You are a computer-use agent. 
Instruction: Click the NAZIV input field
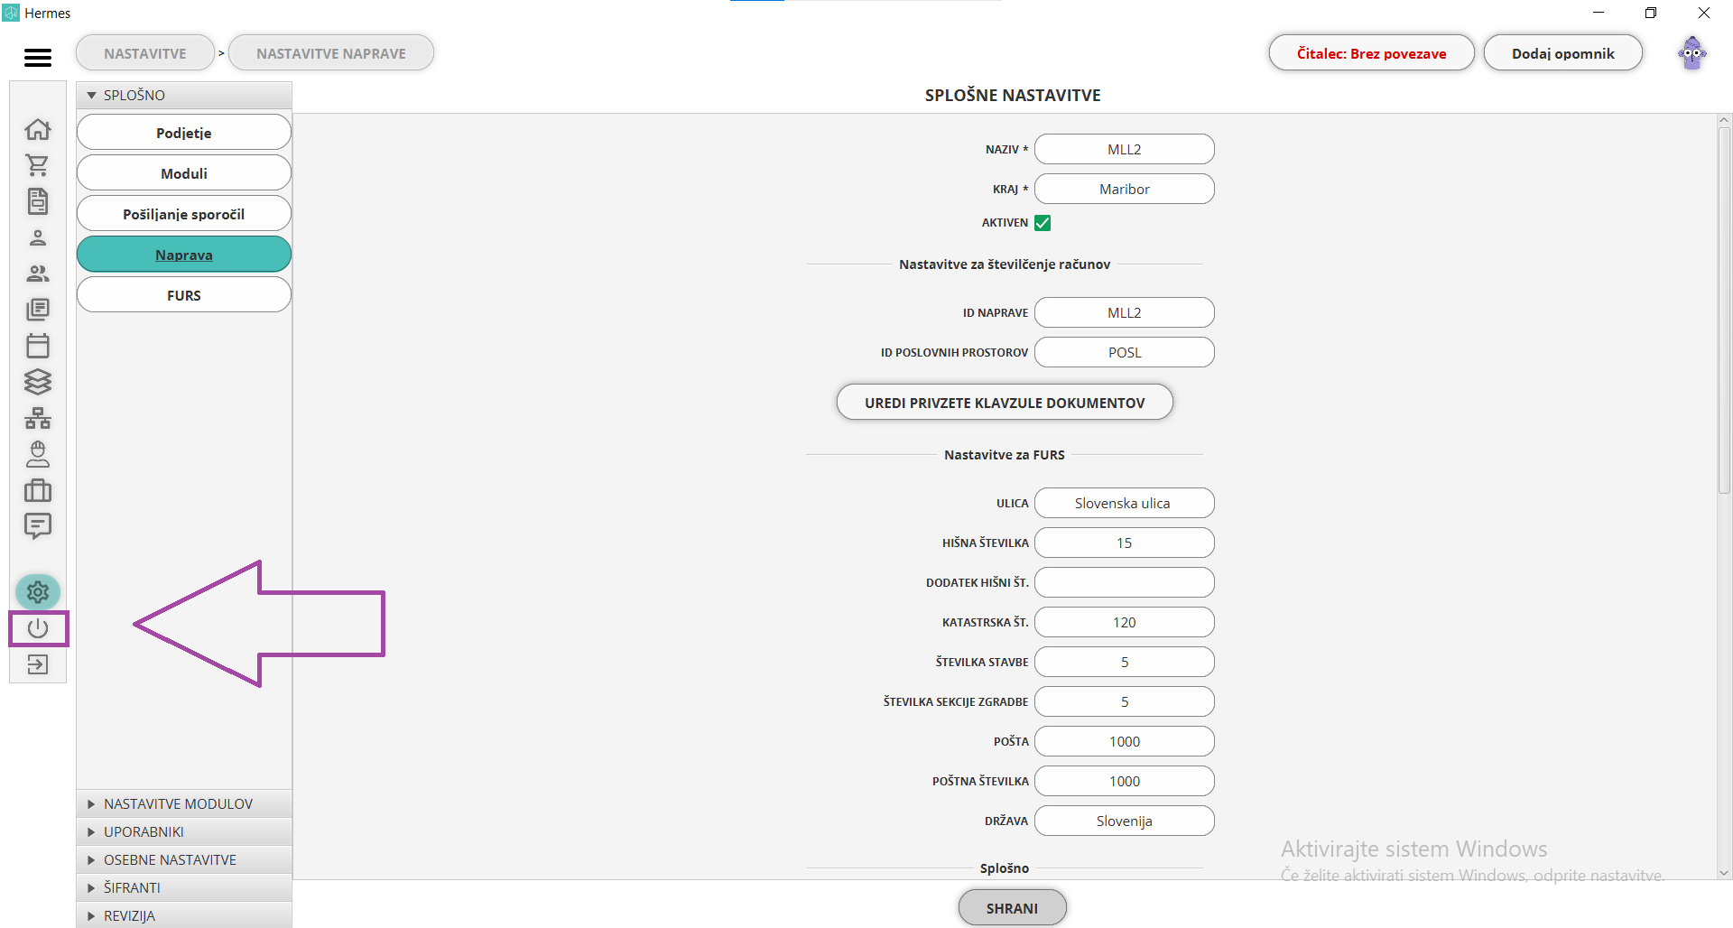pyautogui.click(x=1125, y=149)
